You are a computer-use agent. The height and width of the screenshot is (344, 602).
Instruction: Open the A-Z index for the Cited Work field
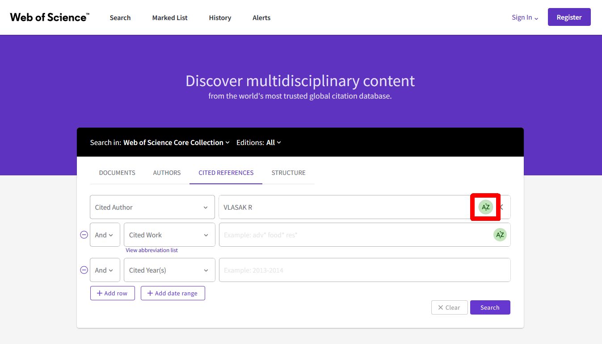pos(500,235)
